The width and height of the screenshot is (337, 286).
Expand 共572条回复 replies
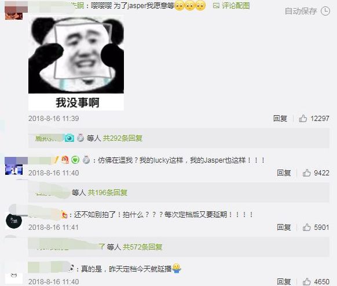[x=142, y=247]
